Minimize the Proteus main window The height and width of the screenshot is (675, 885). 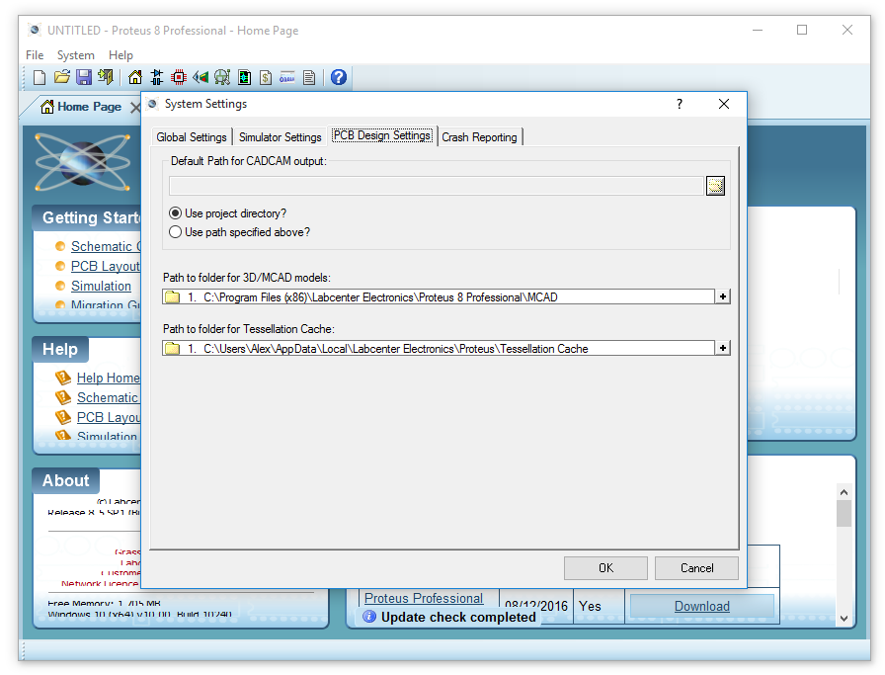758,30
